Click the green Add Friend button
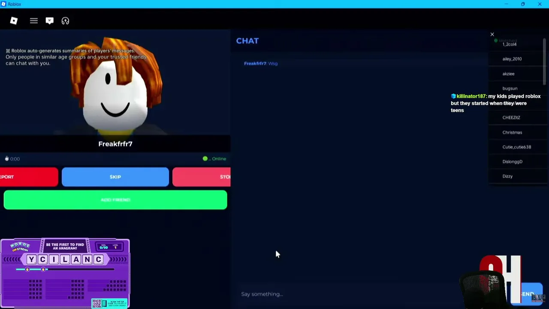Viewport: 549px width, 309px height. tap(115, 200)
